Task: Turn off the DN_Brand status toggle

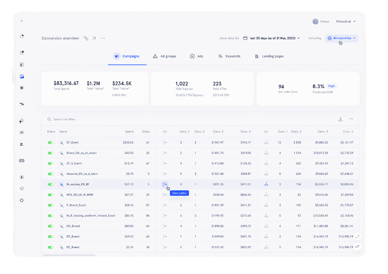Action: pyautogui.click(x=51, y=226)
